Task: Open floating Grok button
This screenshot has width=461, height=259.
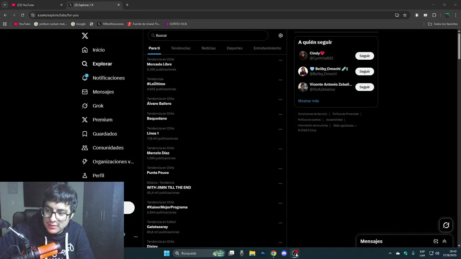Action: coord(446,225)
